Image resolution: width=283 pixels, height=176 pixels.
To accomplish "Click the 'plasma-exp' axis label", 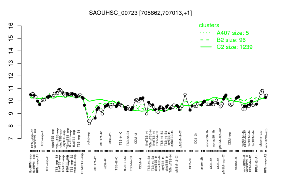I will (x=261, y=139).
